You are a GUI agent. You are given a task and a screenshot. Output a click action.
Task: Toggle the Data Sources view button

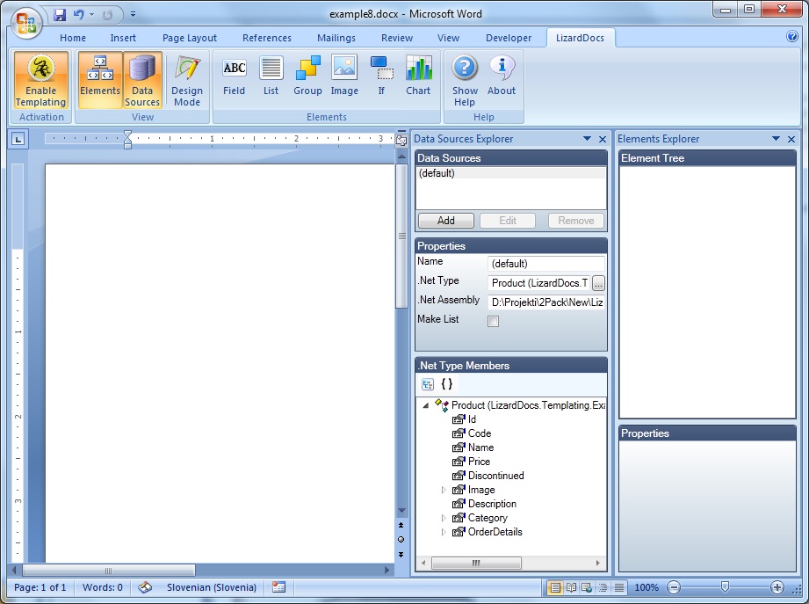pyautogui.click(x=142, y=80)
